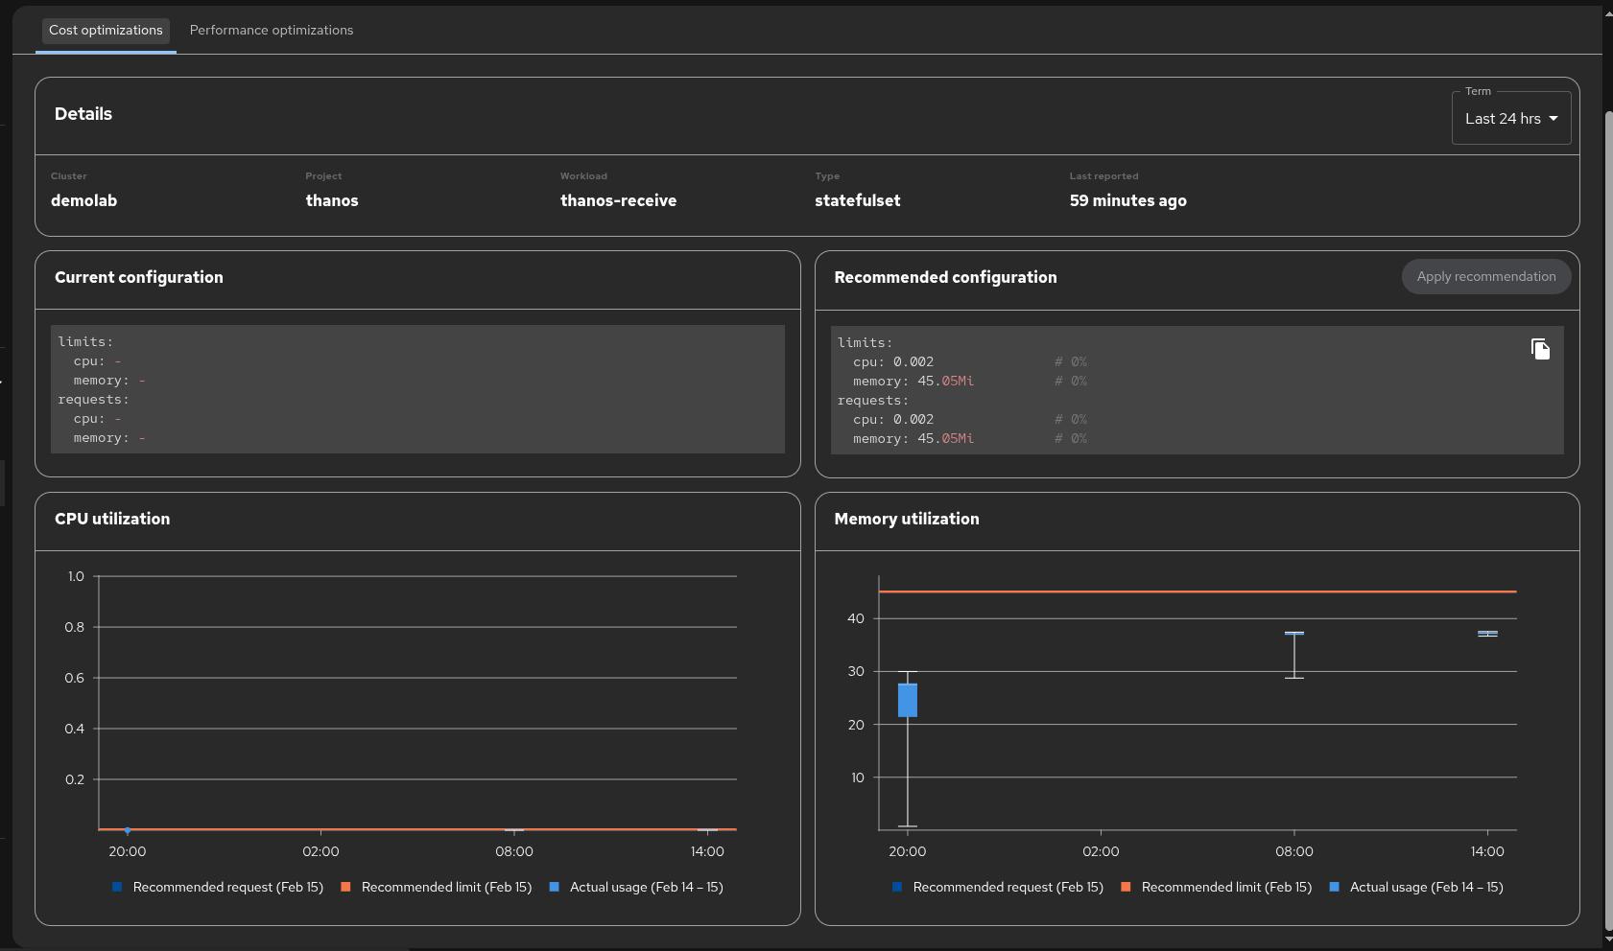Toggle Recommended limit series in Memory utilization legend
The height and width of the screenshot is (951, 1613).
1126,888
